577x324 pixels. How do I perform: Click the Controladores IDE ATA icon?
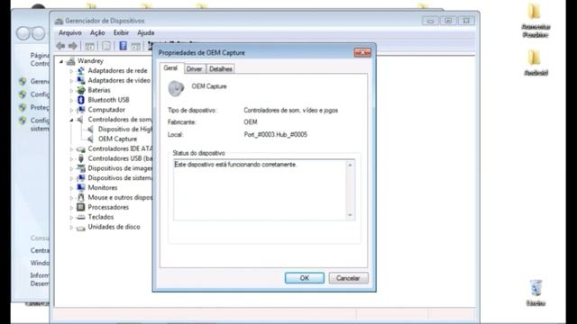(x=80, y=148)
